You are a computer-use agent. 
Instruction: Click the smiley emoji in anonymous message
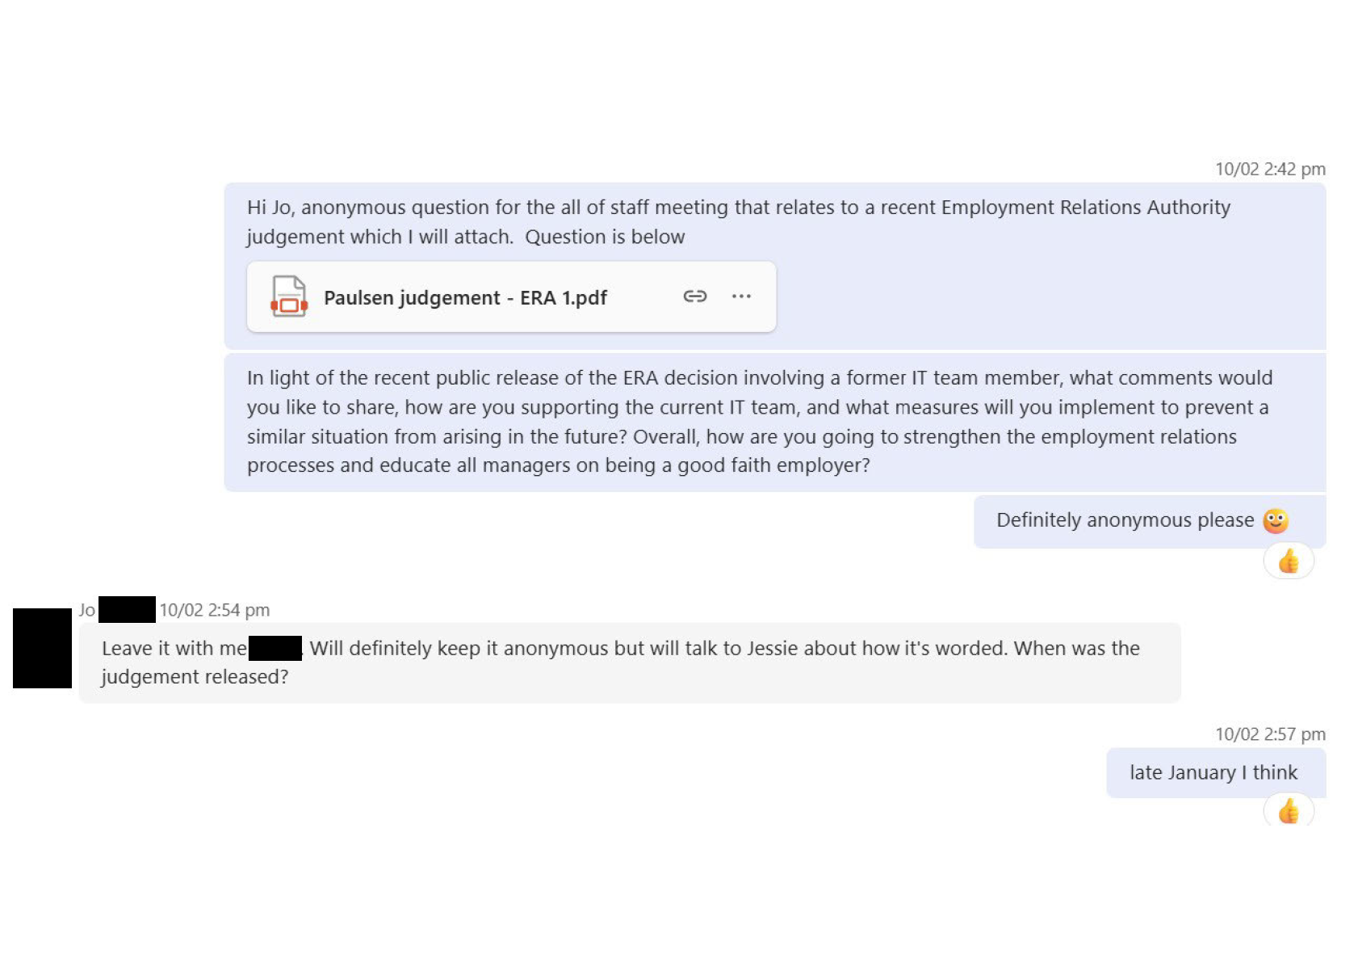click(1276, 520)
